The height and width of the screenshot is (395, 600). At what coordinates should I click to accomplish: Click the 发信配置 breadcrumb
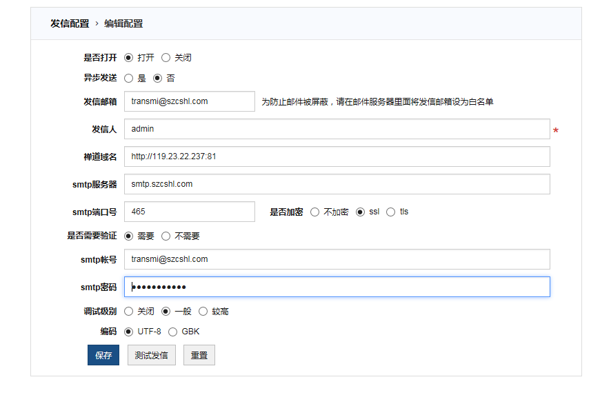[70, 23]
